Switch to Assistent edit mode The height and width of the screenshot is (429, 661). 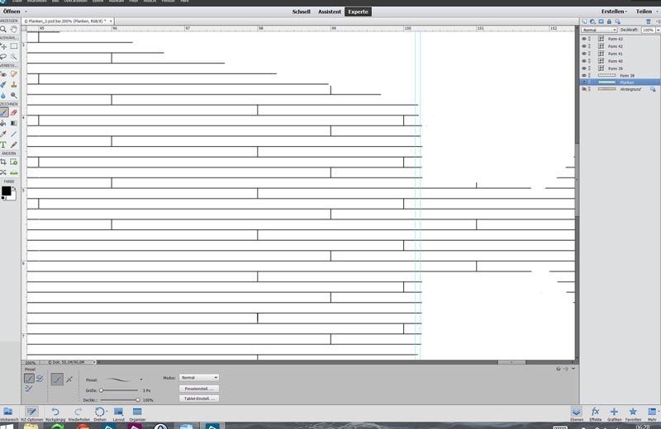click(329, 12)
